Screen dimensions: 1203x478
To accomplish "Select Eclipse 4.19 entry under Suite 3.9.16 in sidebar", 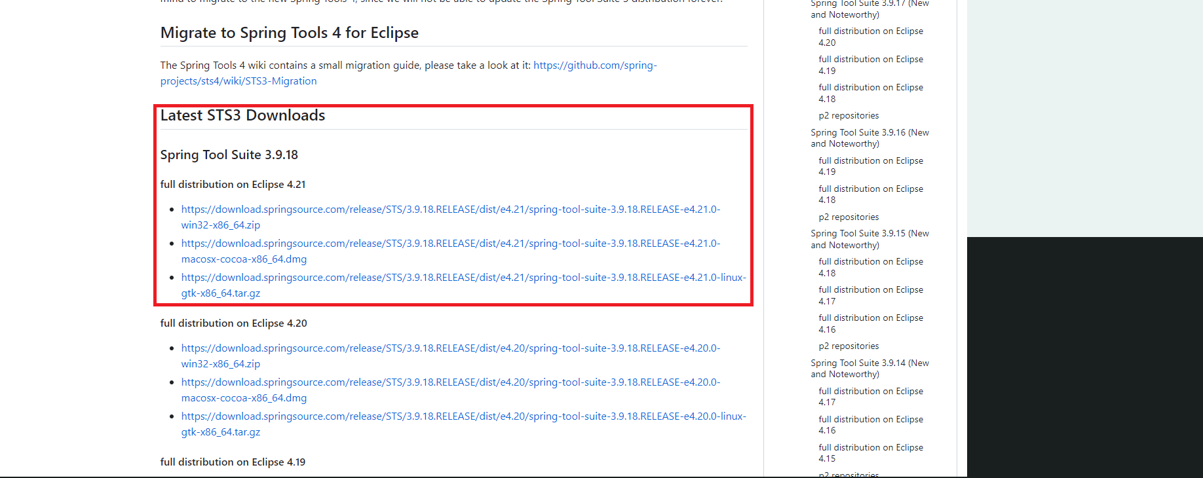I will pyautogui.click(x=871, y=166).
